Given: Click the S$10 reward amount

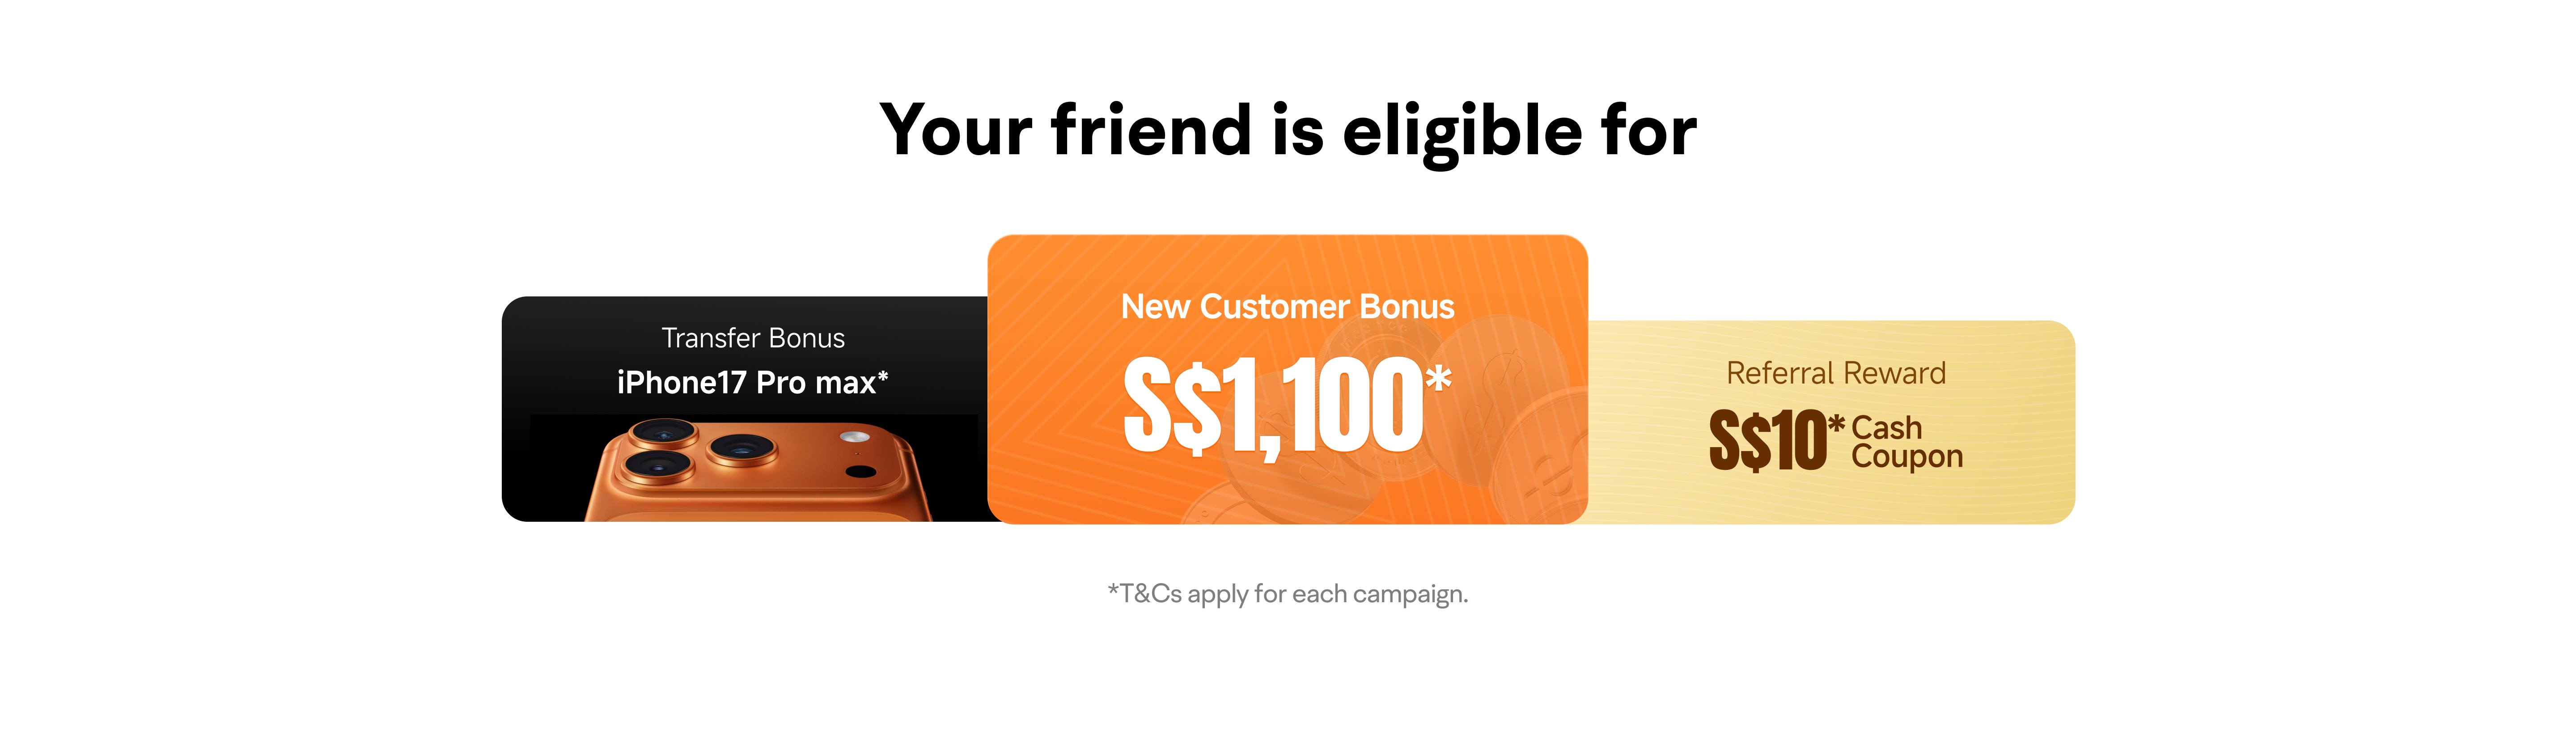Looking at the screenshot, I should pos(1767,440).
